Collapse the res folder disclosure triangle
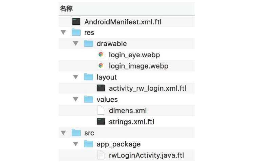This screenshot has width=257, height=162. tap(63, 33)
